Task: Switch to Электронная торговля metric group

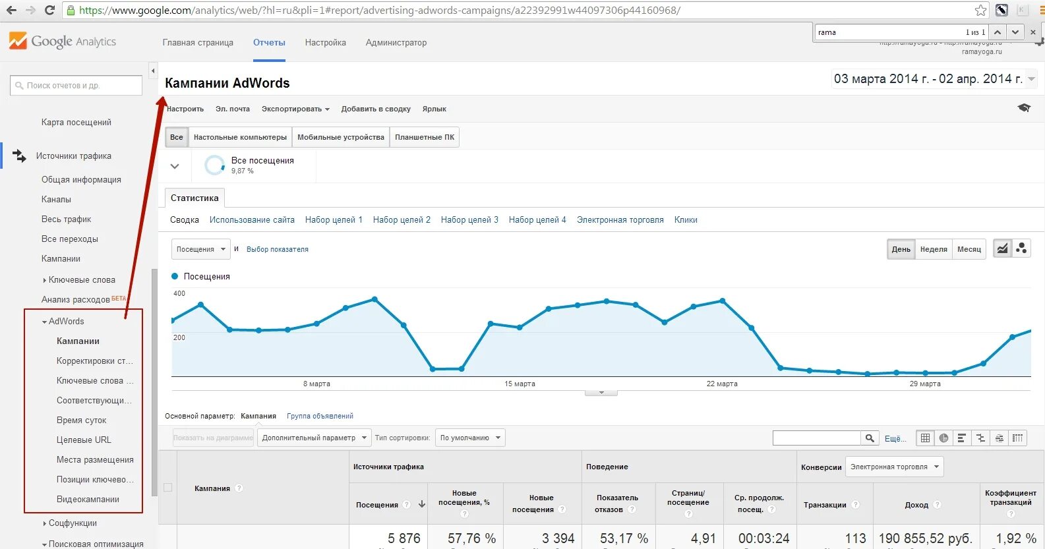Action: 620,219
